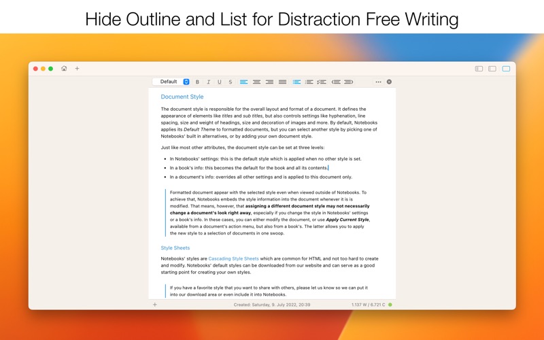
Task: Click the bold text "Apply Current Style"
Action: point(347,220)
